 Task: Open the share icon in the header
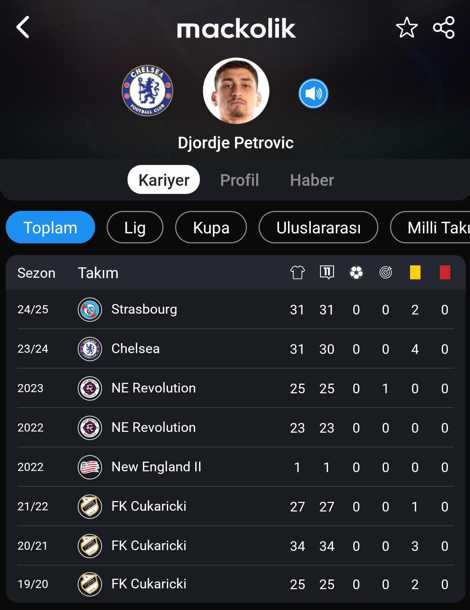pos(444,27)
